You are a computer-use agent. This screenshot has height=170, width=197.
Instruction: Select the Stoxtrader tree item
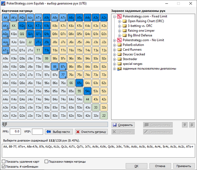coord(130,59)
